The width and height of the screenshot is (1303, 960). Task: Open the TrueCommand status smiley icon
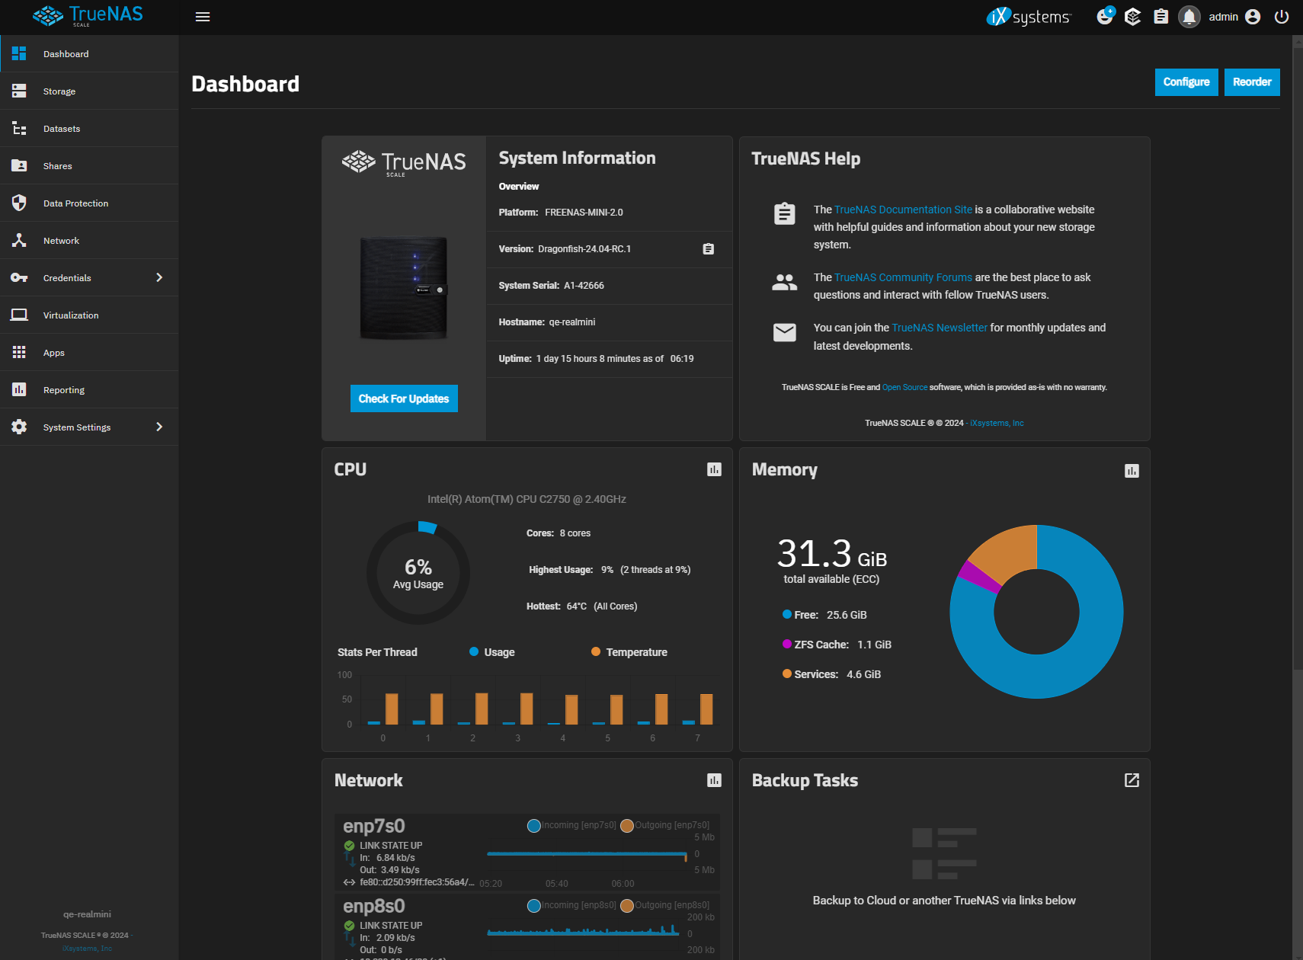pyautogui.click(x=1105, y=16)
